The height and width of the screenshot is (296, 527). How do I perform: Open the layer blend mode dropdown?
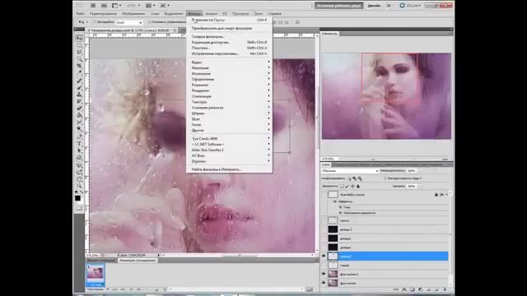pyautogui.click(x=350, y=171)
